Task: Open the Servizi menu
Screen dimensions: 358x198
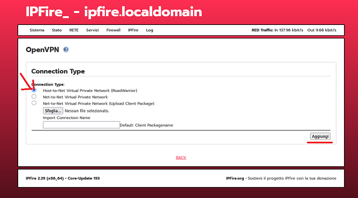Action: click(92, 30)
